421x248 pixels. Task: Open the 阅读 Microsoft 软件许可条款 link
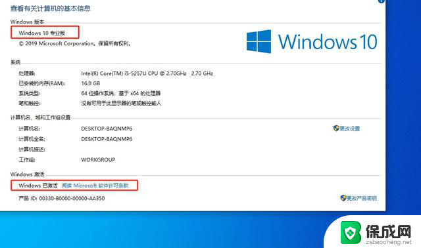pyautogui.click(x=95, y=185)
